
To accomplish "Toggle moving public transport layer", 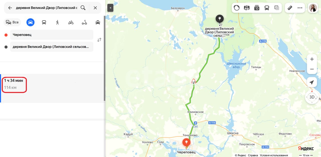I will click(x=267, y=8).
